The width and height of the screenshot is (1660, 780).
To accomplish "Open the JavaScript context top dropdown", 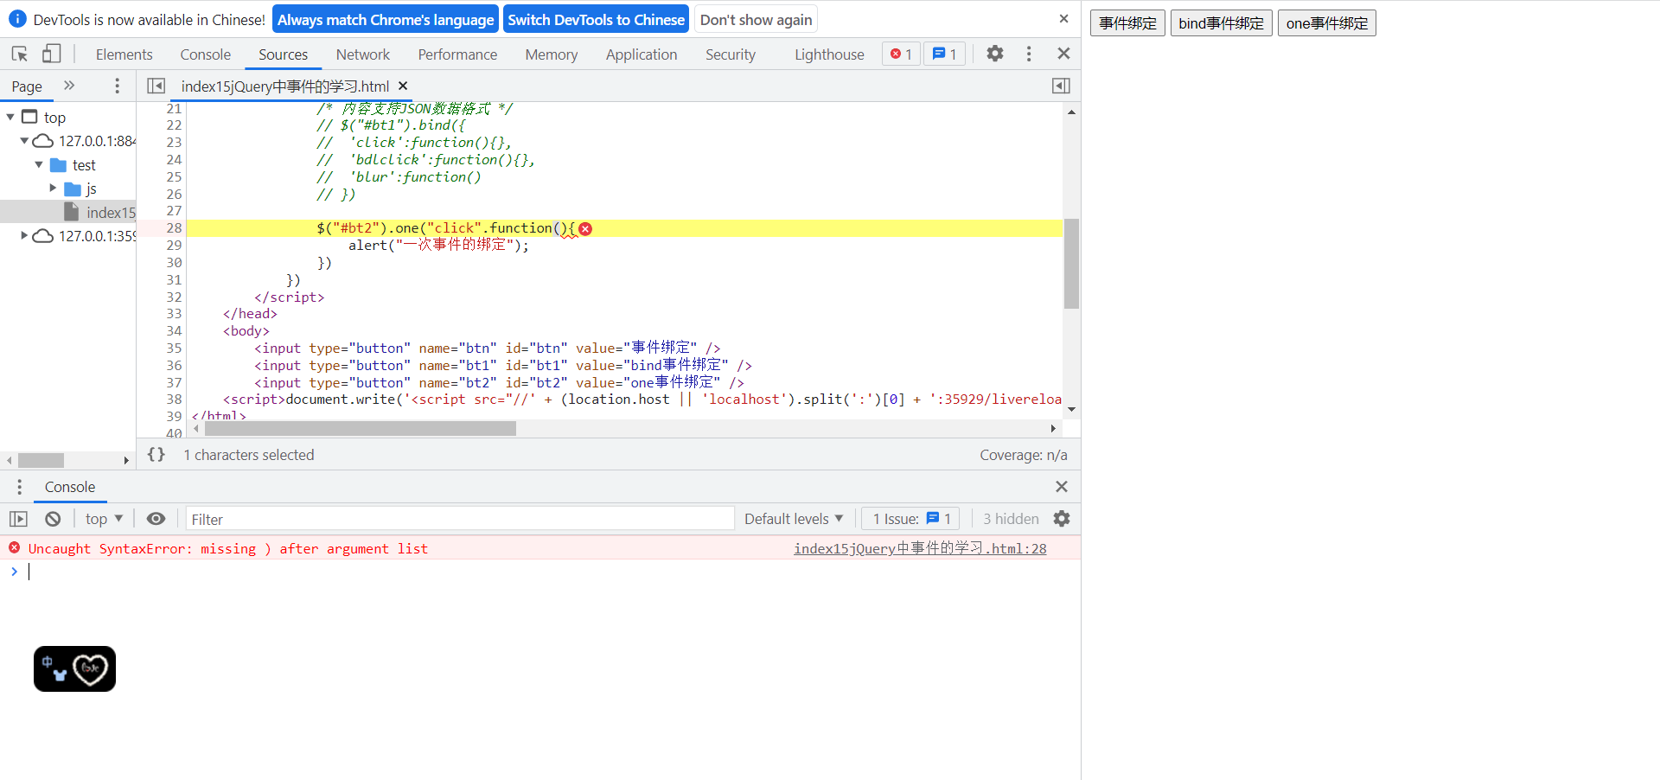I will tap(104, 519).
